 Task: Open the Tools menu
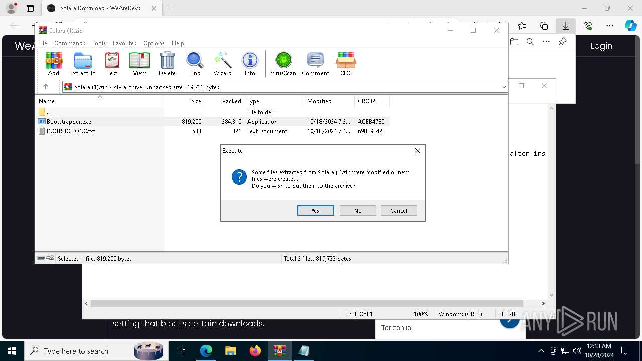pos(99,43)
